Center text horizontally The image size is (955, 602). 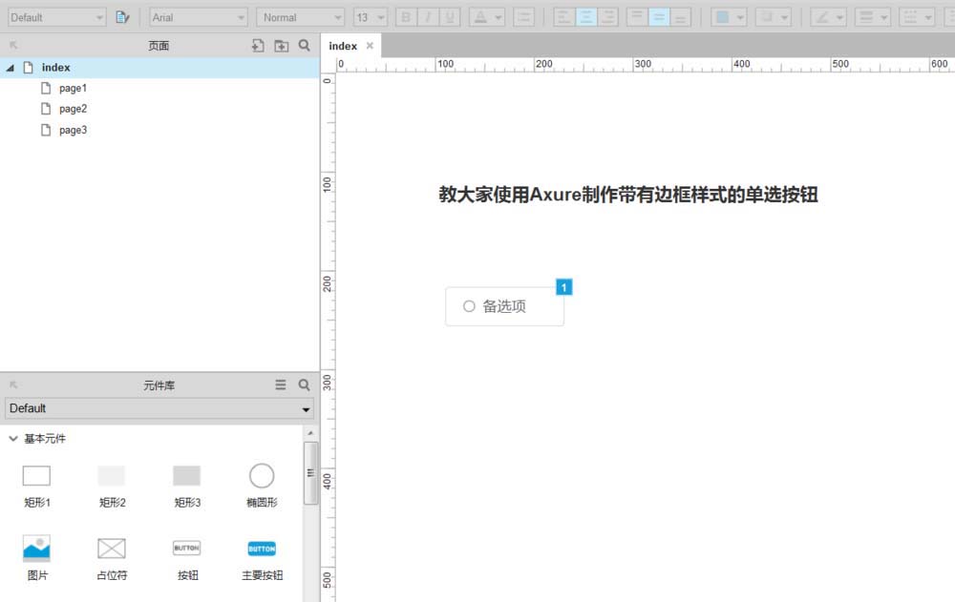(x=586, y=18)
